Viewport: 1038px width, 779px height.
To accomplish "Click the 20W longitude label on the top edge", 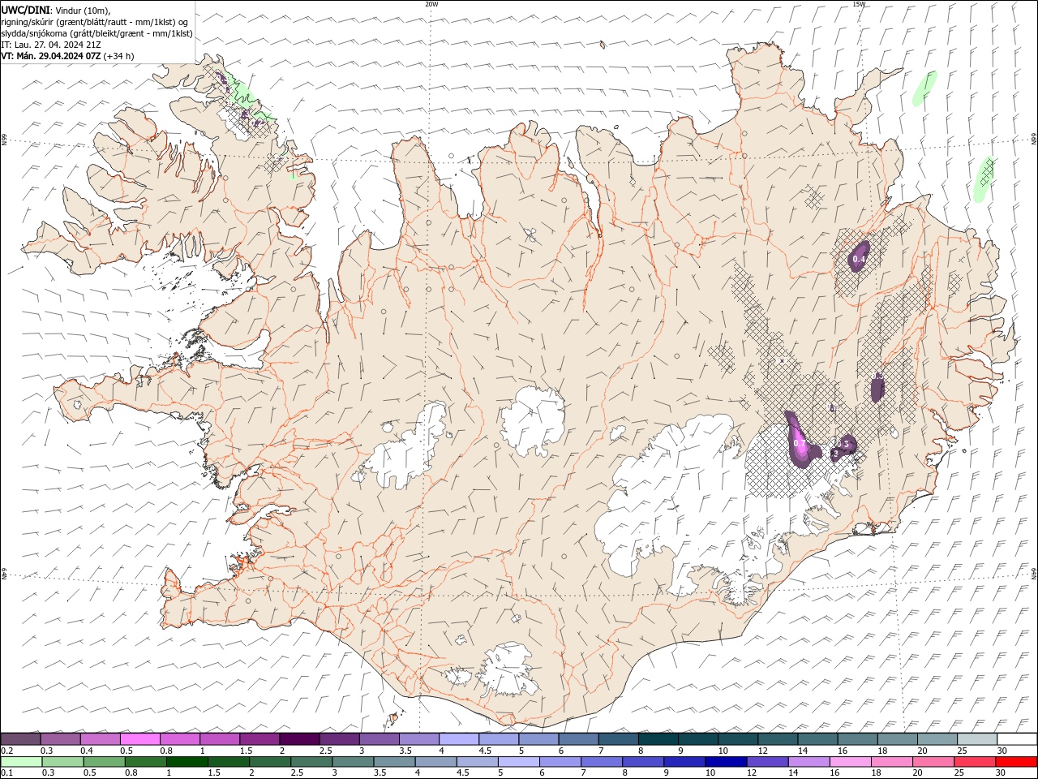I will (x=431, y=4).
